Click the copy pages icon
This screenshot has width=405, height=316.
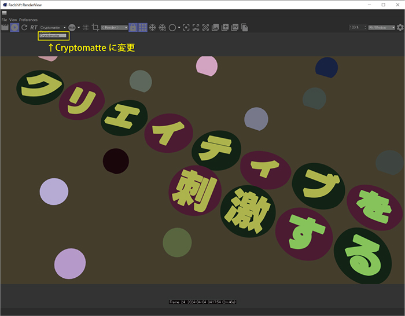[x=244, y=27]
